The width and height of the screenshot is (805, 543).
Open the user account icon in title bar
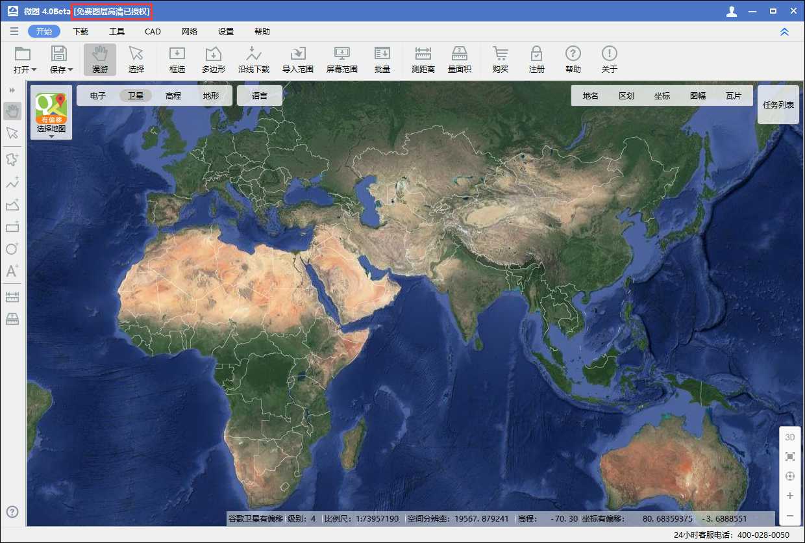coord(732,11)
